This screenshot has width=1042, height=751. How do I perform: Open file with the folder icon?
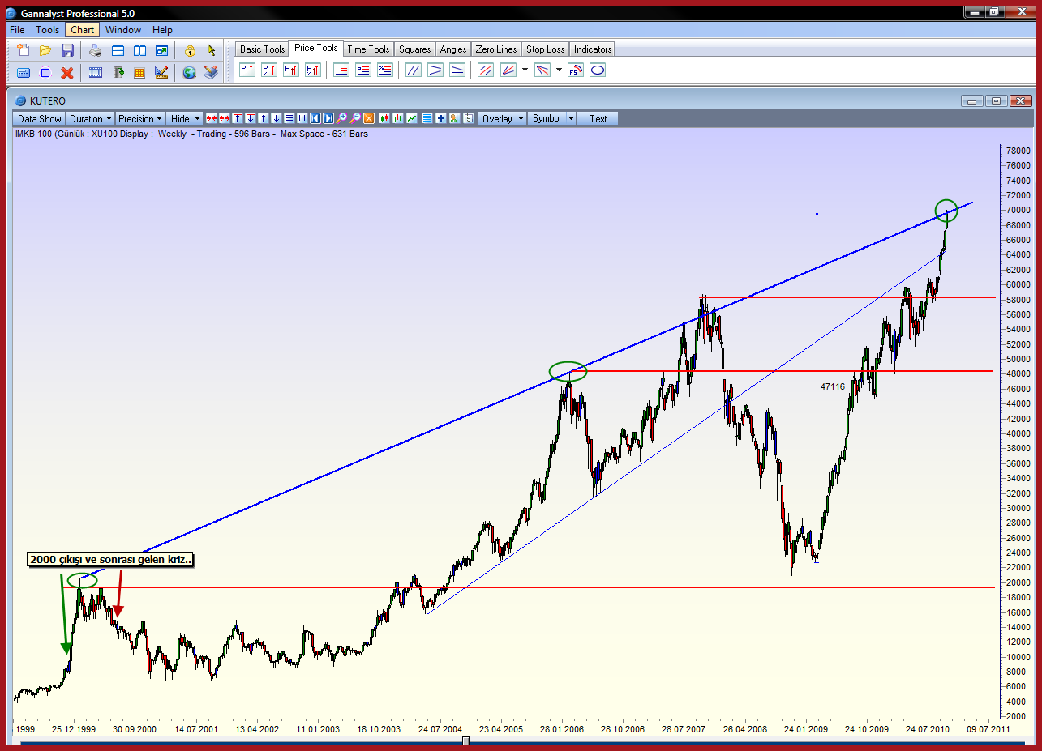tap(45, 50)
